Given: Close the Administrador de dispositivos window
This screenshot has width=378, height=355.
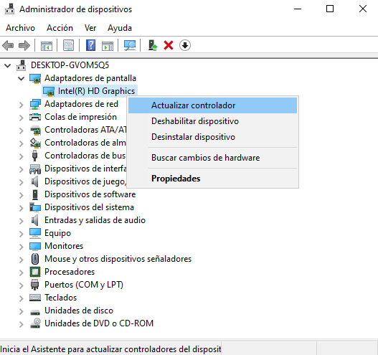Looking at the screenshot, I should (362, 9).
